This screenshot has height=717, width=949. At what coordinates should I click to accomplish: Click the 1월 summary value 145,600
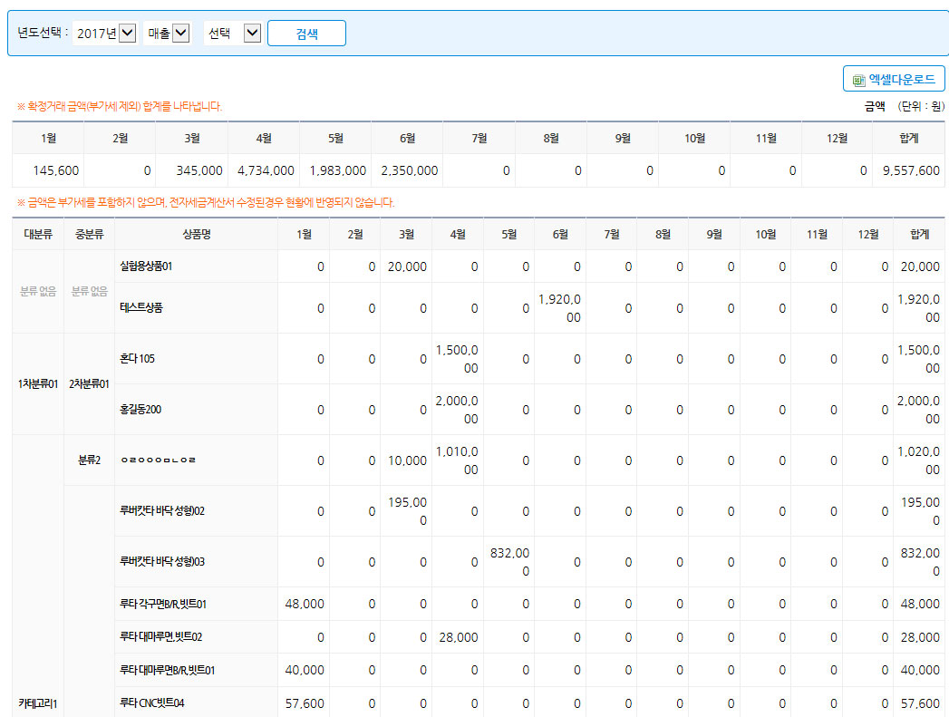click(55, 170)
